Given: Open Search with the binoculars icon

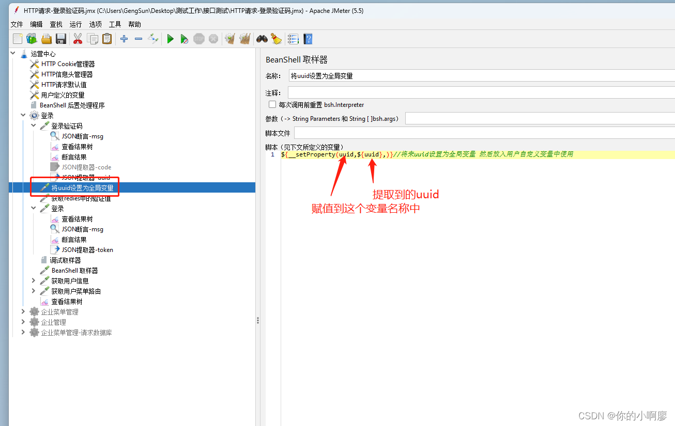Looking at the screenshot, I should click(262, 39).
